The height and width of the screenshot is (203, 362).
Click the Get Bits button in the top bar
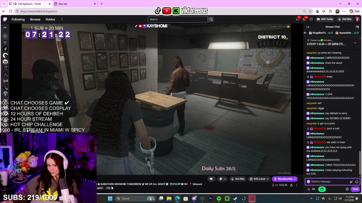345,19
